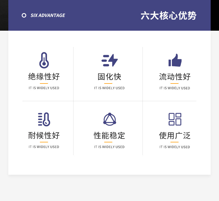Click the 绝缘性好 label
219x201 pixels.
click(x=44, y=77)
